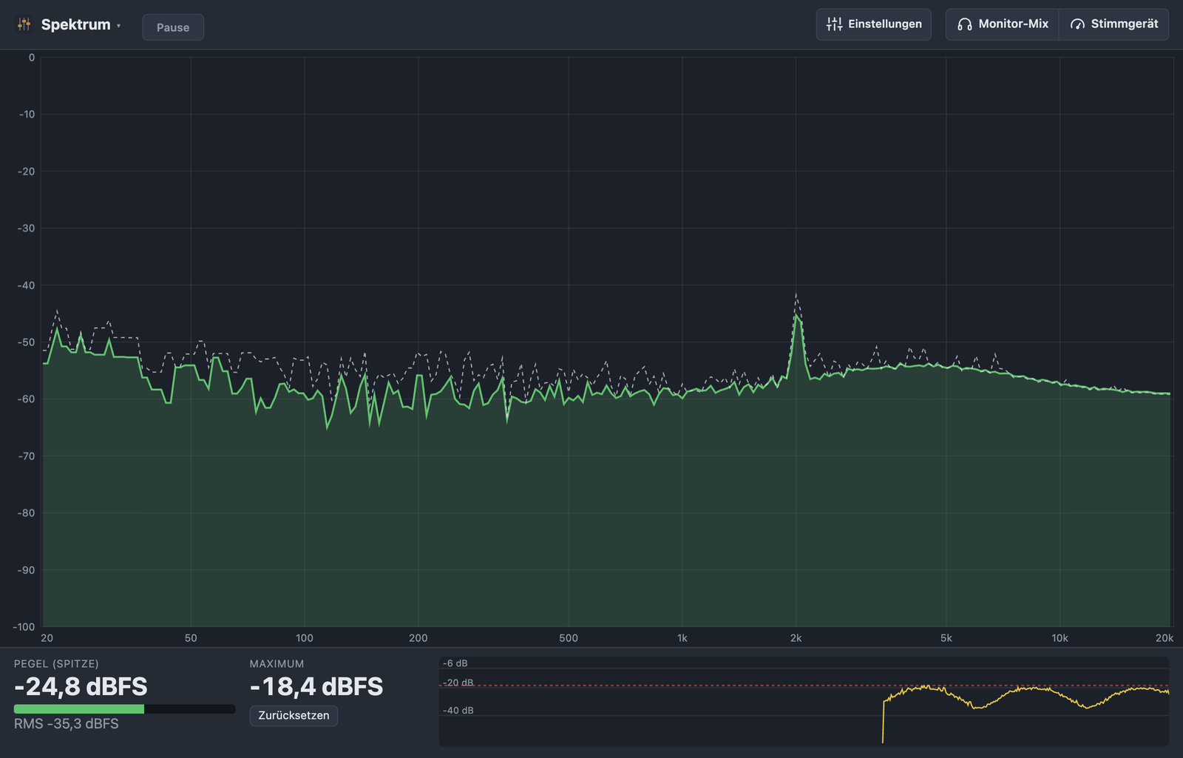
Task: Switch to Stimmgerät tuner
Action: (x=1114, y=24)
